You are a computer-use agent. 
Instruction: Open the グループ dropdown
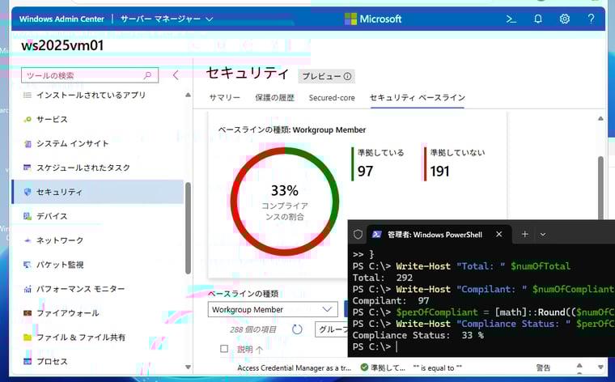[332, 329]
